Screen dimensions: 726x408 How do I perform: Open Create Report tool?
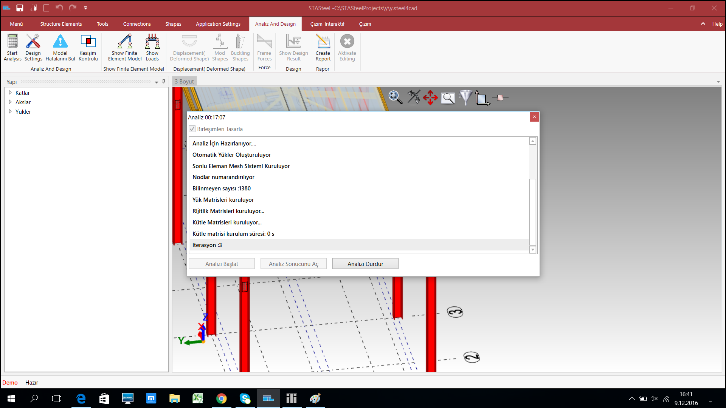tap(323, 42)
